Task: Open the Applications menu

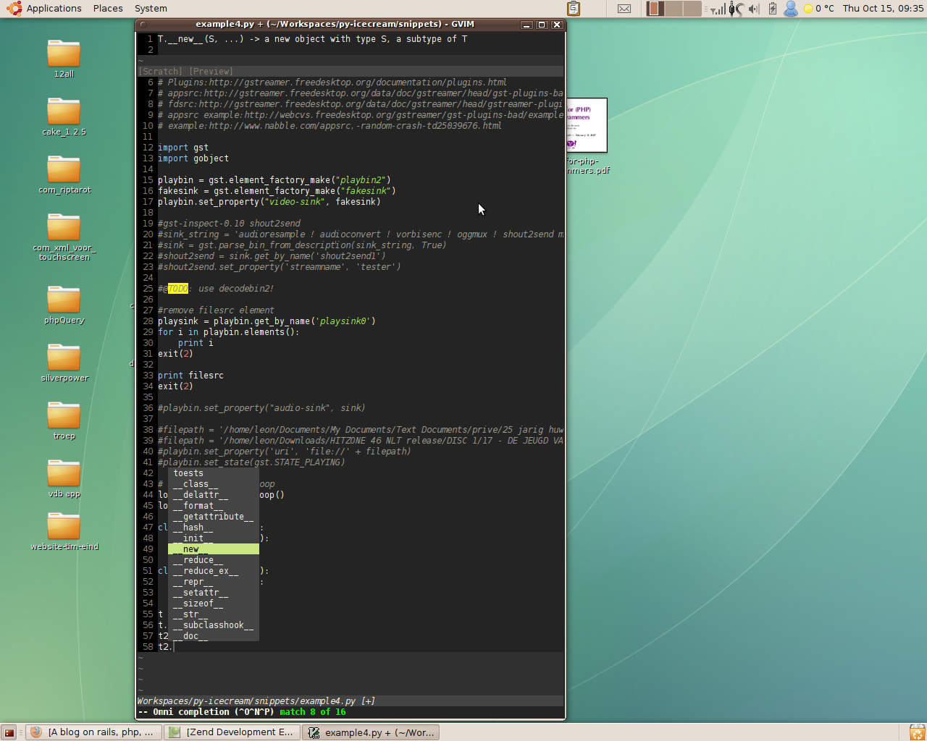Action: (x=54, y=9)
